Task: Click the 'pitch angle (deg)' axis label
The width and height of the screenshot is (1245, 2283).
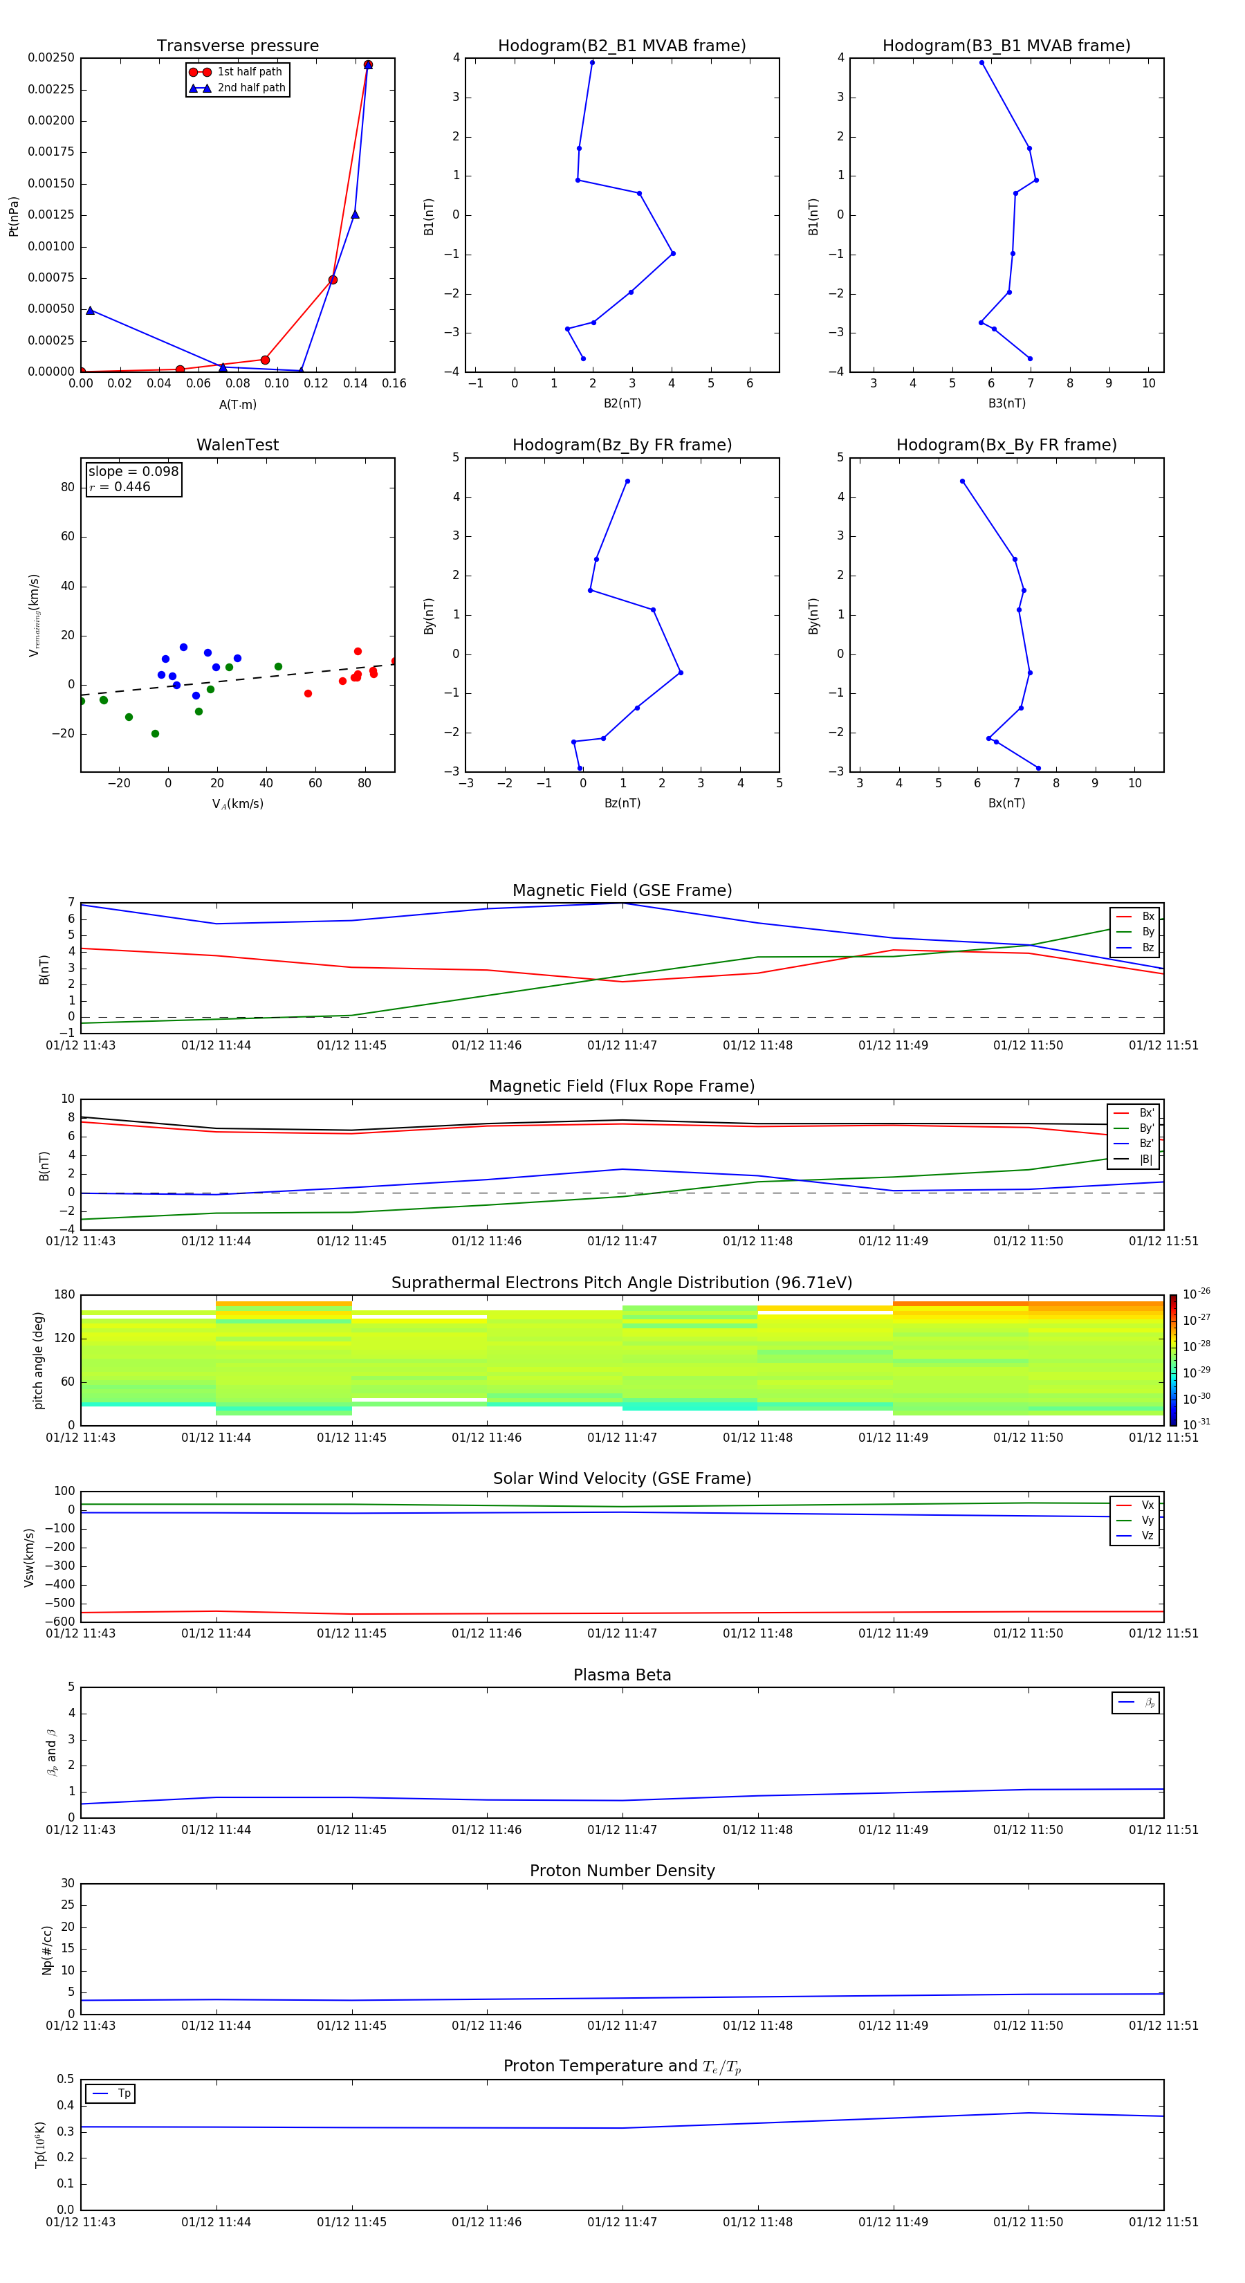Action: [38, 1360]
